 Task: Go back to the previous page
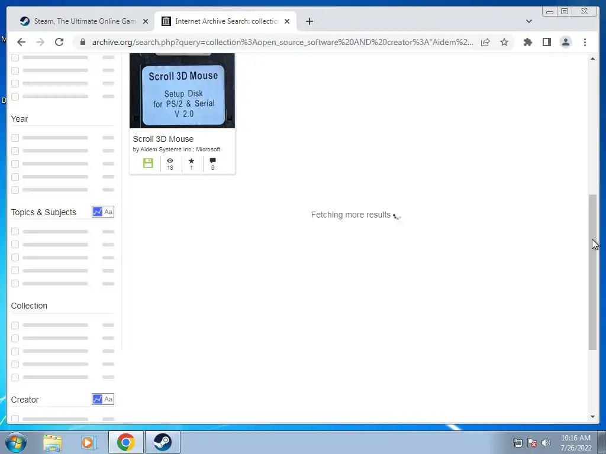tap(21, 42)
